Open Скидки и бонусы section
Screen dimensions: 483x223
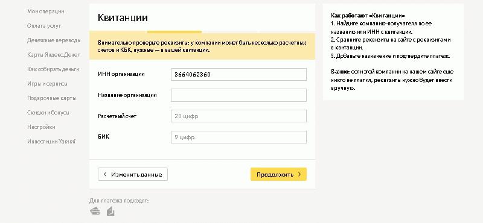[x=48, y=113]
